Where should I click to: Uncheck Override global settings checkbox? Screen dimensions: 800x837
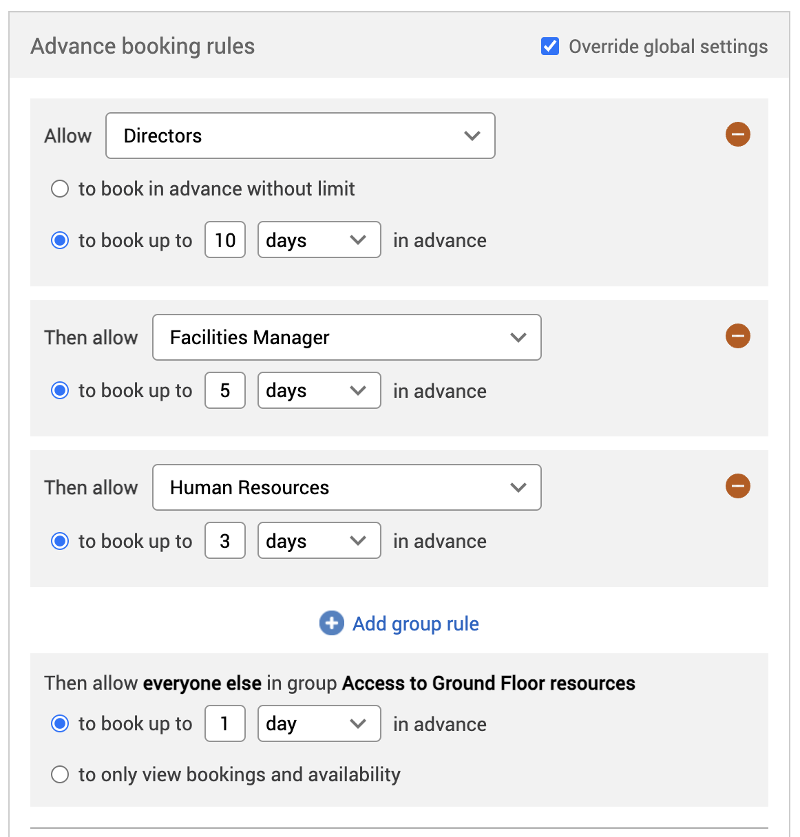tap(550, 46)
